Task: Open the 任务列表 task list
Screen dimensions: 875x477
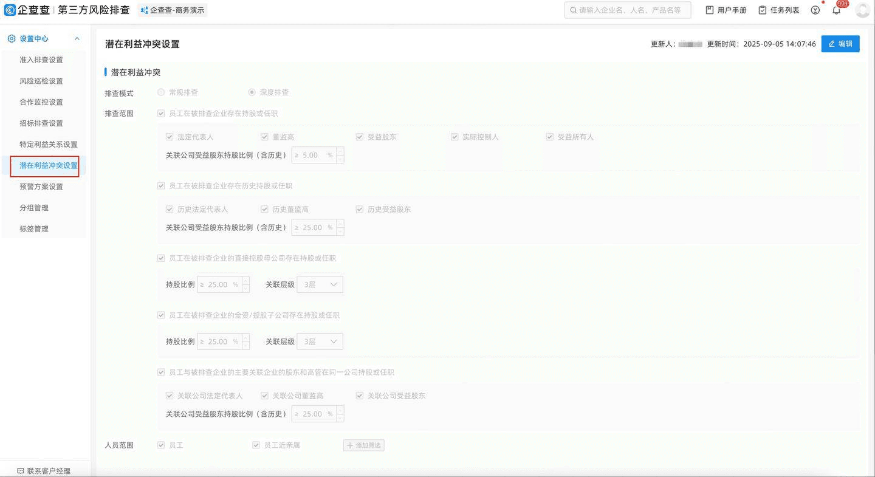Action: pyautogui.click(x=779, y=10)
